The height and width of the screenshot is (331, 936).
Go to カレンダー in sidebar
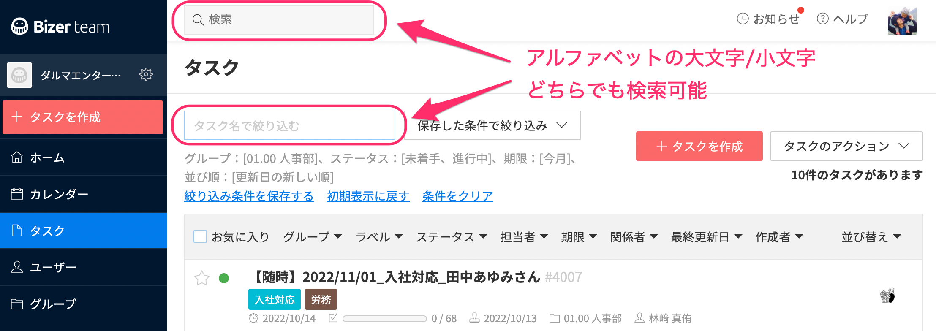(84, 194)
